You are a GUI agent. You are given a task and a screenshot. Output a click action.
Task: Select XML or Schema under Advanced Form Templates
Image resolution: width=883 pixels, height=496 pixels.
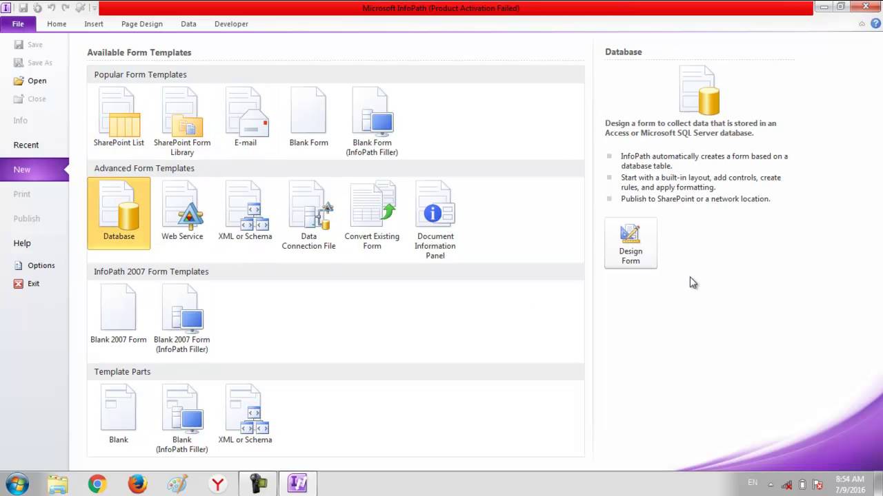tap(246, 211)
